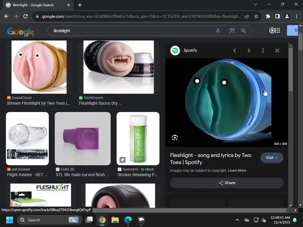Click the "Flight Aviator - GET ..." title
Image resolution: width=303 pixels, height=227 pixels.
[27, 175]
